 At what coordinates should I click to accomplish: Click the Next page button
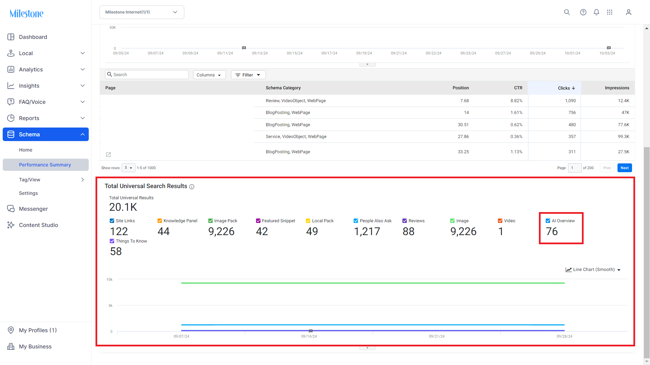coord(624,168)
